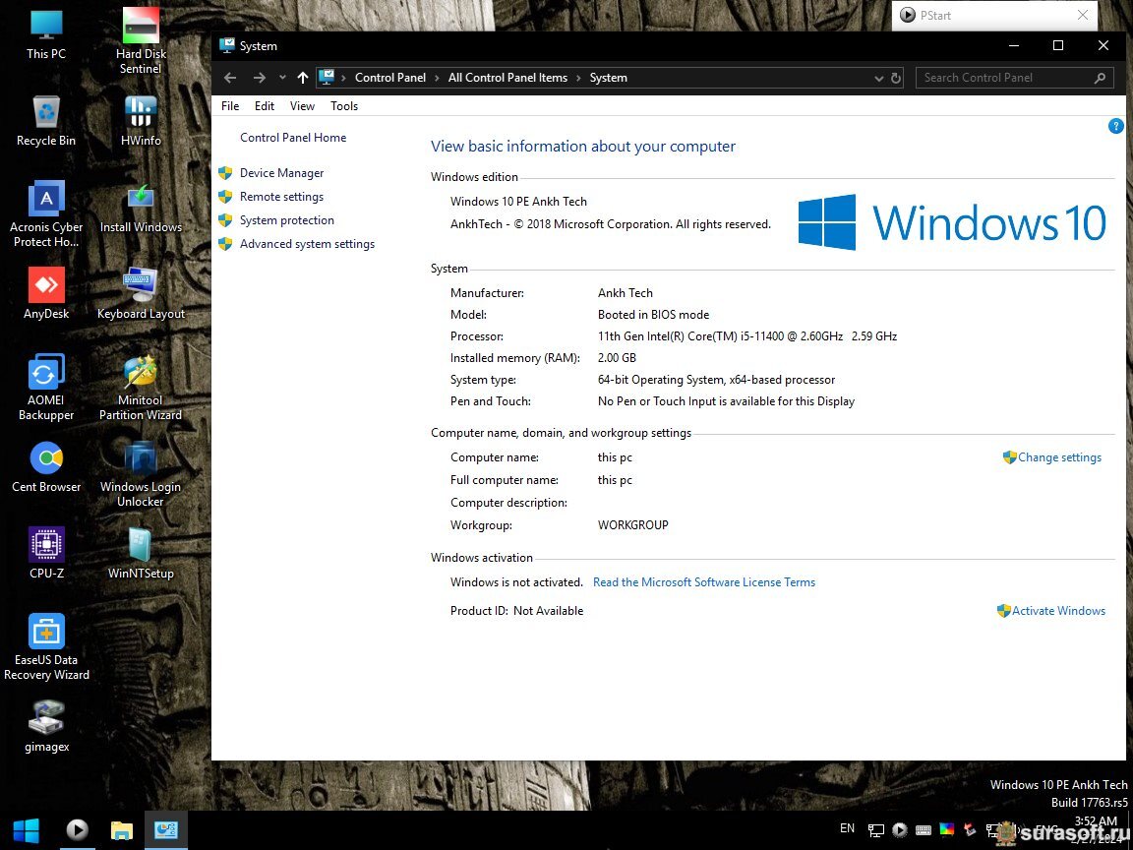Open System protection link
Screen dimensions: 1133x850
tap(287, 220)
